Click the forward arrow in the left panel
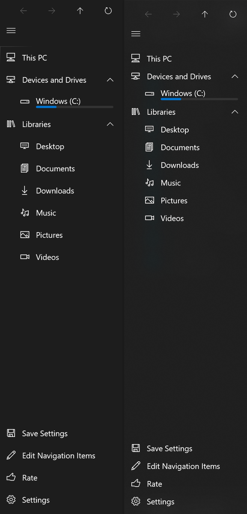247x514 pixels. pyautogui.click(x=52, y=11)
